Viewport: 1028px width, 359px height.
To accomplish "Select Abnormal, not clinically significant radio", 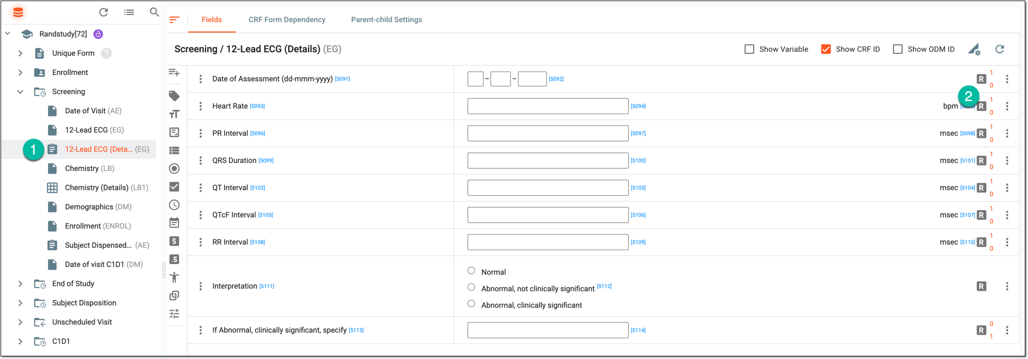I will point(471,287).
